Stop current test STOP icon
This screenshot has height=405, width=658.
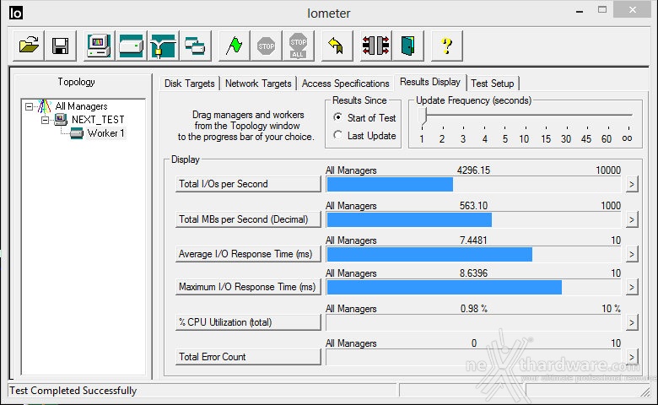[266, 46]
